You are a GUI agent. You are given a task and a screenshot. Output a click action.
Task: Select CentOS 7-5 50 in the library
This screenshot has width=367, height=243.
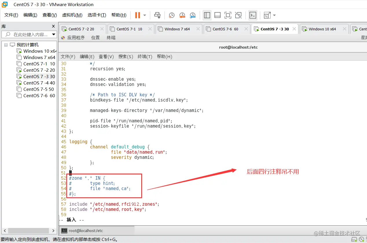point(36,89)
